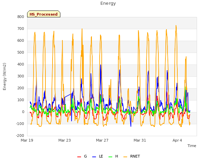Viewport: 217px width, 163px height.
Task: Click the Apr 4 x-axis label
Action: click(177, 140)
